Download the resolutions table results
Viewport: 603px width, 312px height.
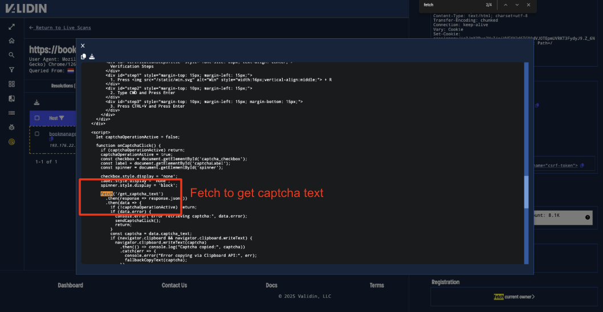37,102
